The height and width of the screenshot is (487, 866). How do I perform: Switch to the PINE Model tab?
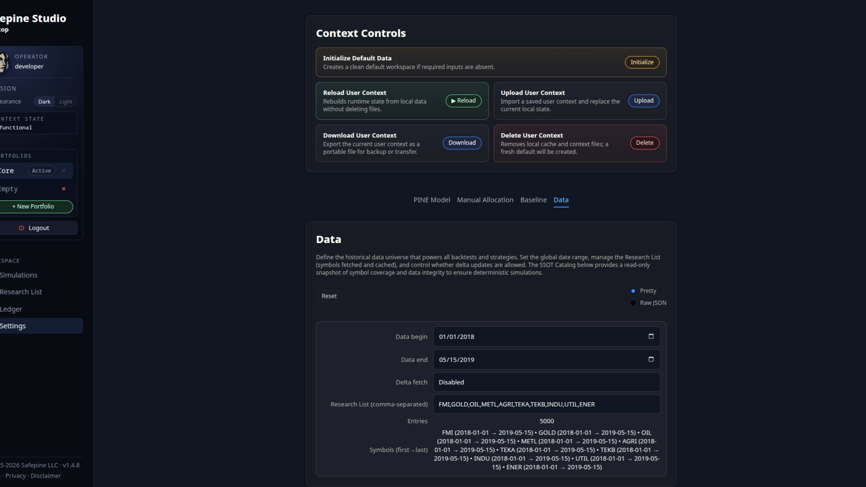click(x=432, y=200)
